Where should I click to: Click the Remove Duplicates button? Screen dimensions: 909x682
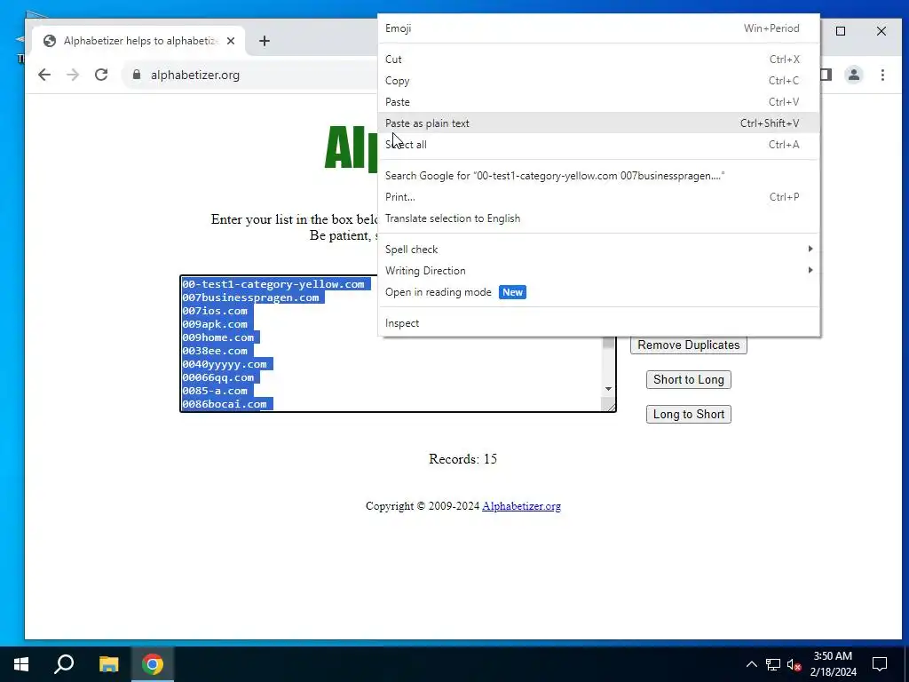point(688,345)
